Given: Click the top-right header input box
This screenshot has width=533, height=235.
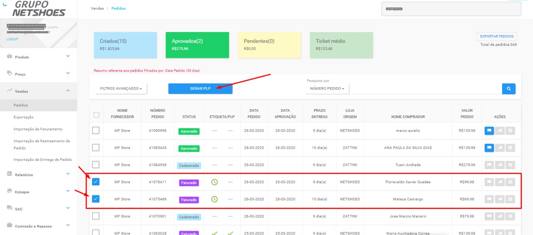Looking at the screenshot, I should 451,9.
